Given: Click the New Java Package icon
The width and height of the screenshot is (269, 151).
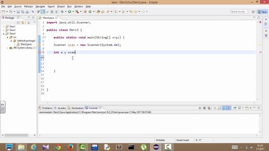Looking at the screenshot, I should pyautogui.click(x=85, y=12).
